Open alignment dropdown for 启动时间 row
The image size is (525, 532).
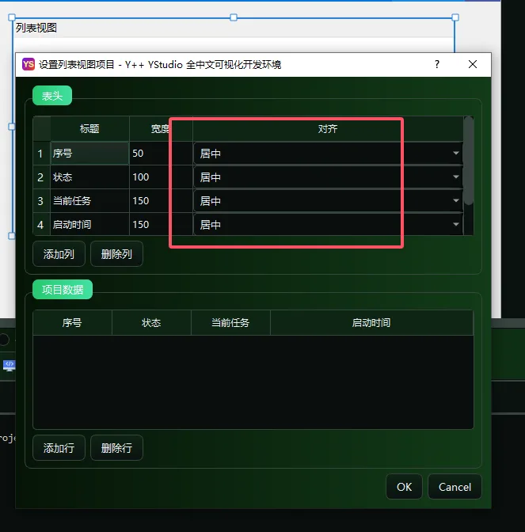point(328,224)
